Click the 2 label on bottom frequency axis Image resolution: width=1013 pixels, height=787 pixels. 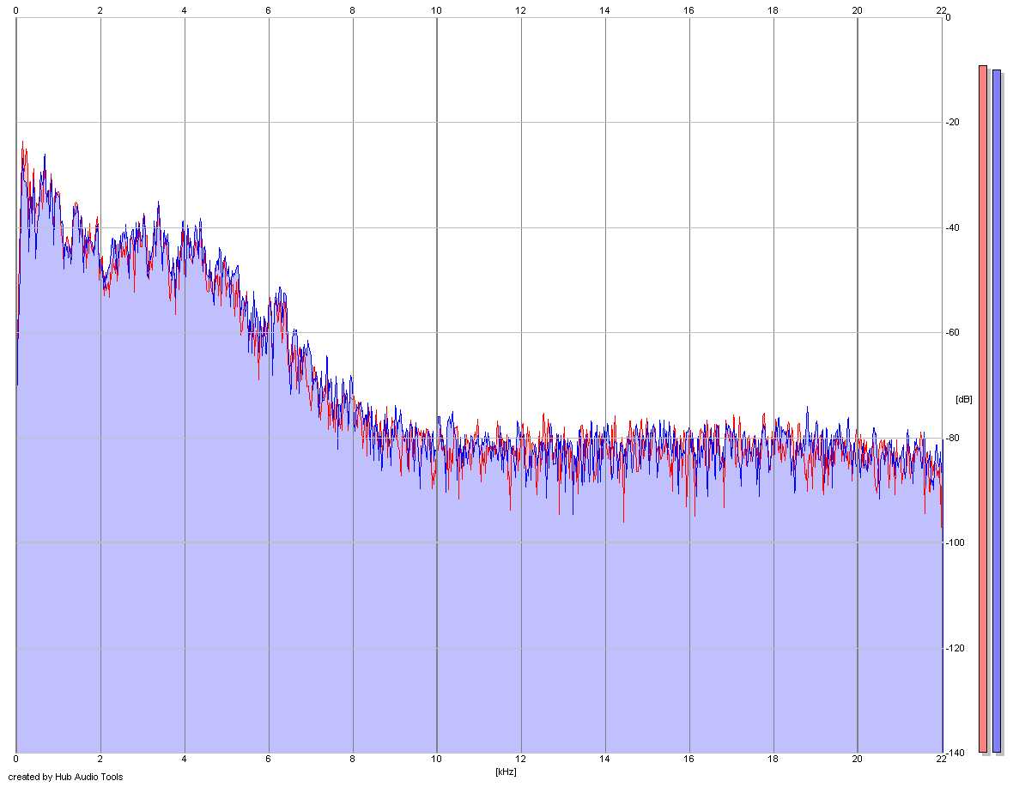100,759
